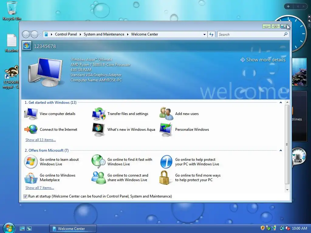311x233 pixels.
Task: Click the search magnifier icon
Action: tap(285, 34)
